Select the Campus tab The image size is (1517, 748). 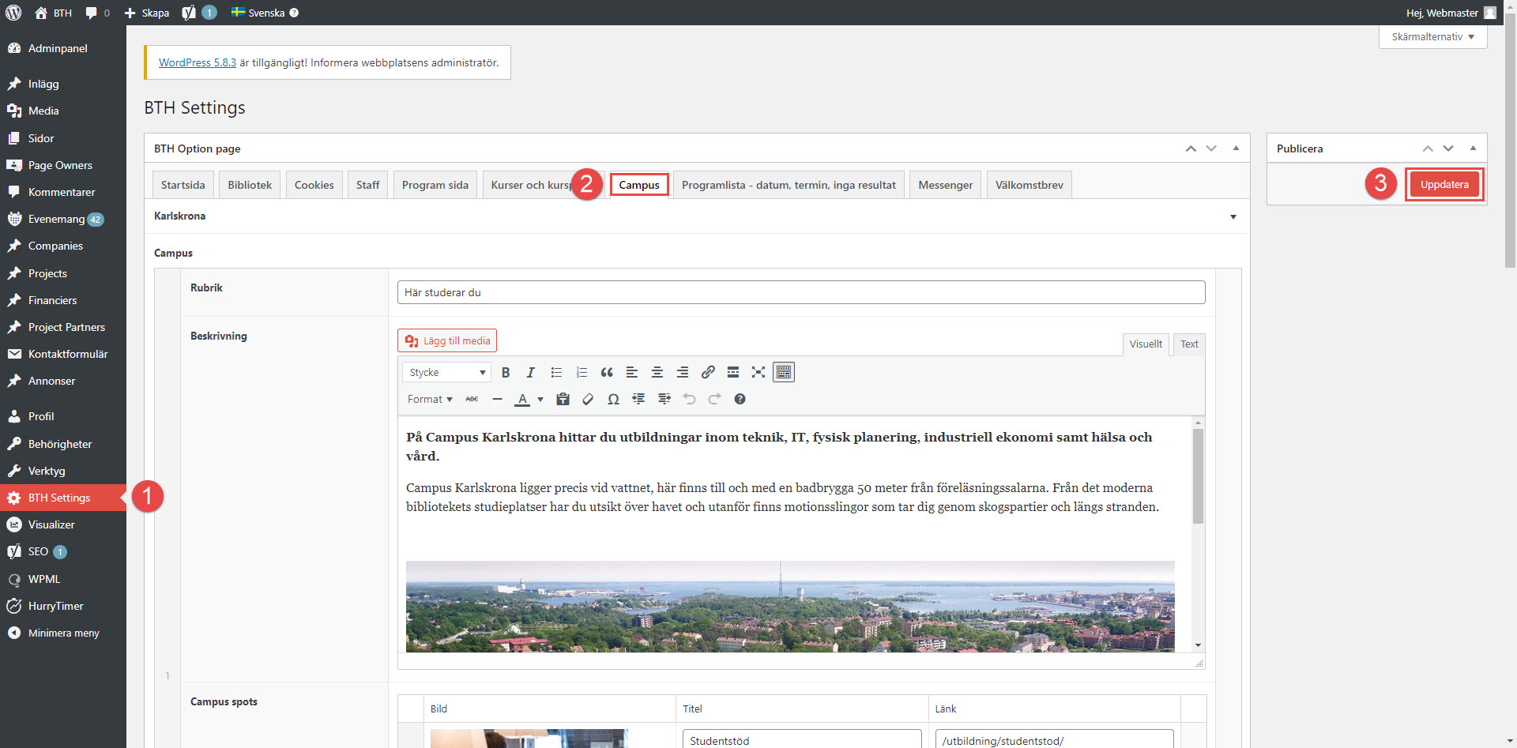pos(639,185)
